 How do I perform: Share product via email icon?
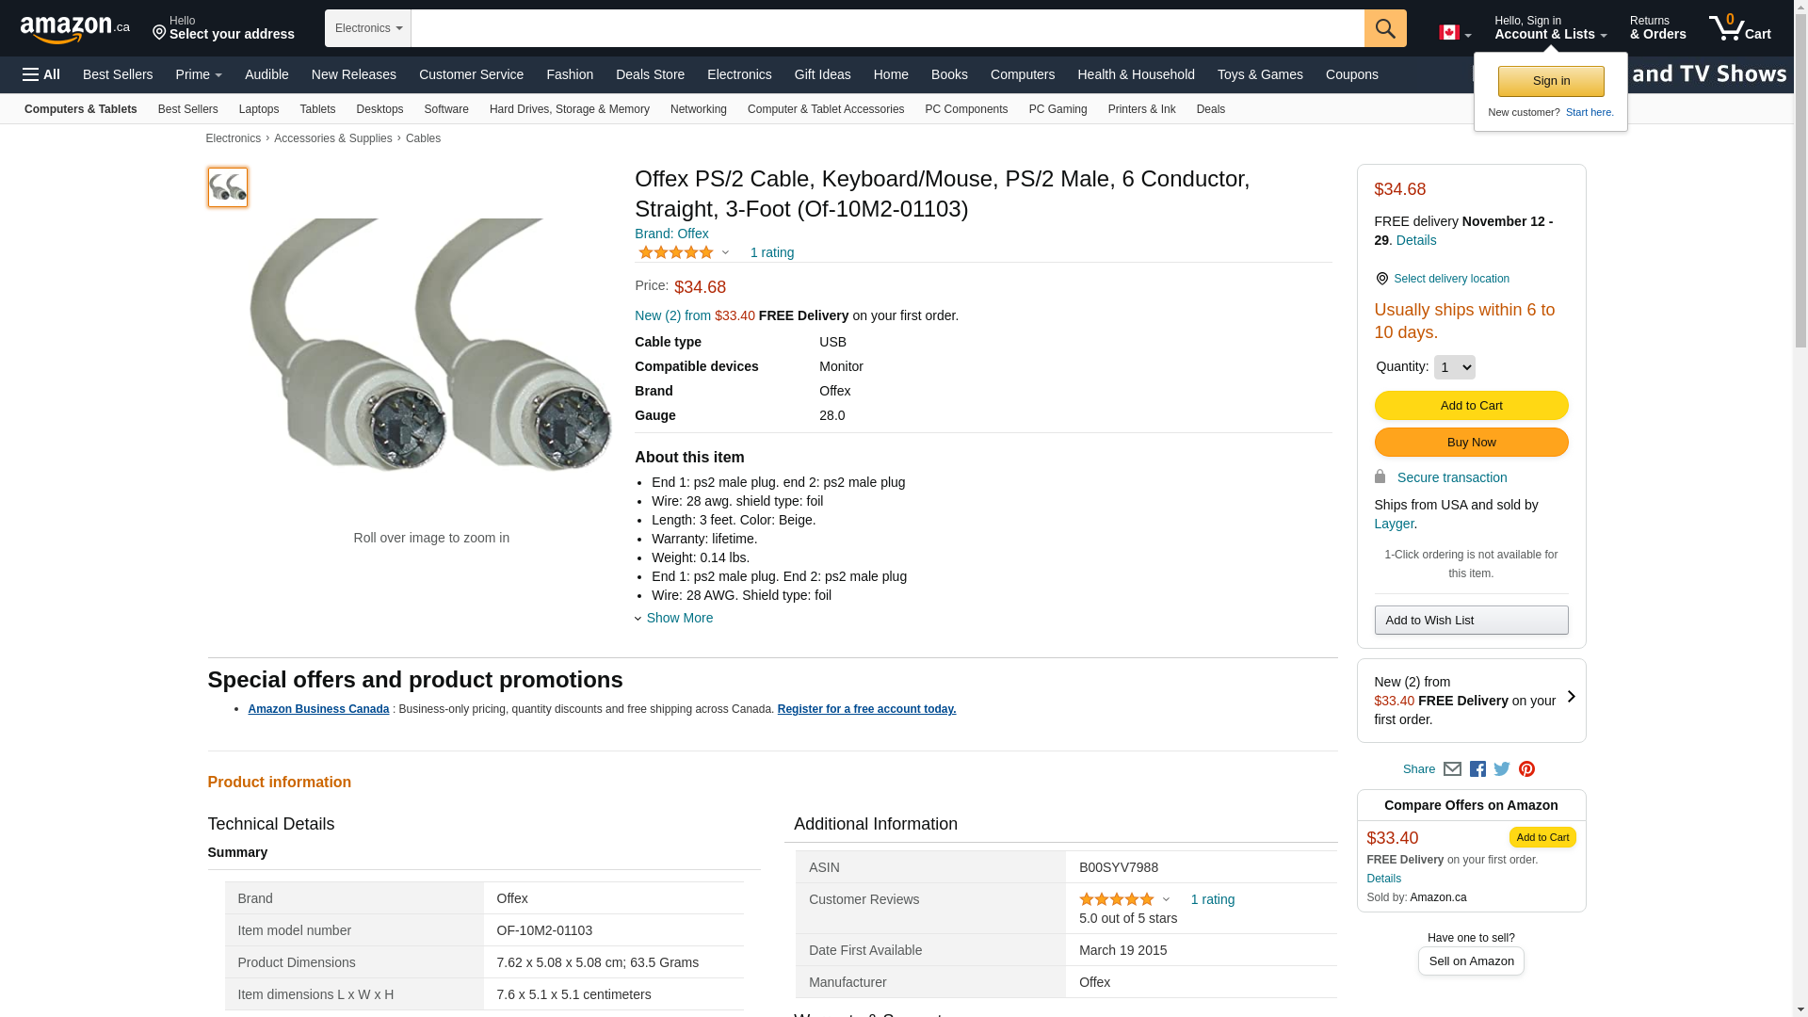pyautogui.click(x=1452, y=769)
